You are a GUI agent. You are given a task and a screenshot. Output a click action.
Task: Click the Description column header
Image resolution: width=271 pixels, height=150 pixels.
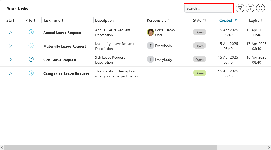point(104,20)
